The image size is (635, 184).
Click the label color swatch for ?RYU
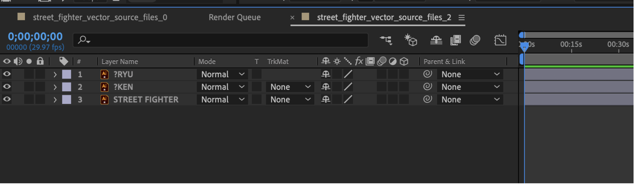[x=67, y=74]
